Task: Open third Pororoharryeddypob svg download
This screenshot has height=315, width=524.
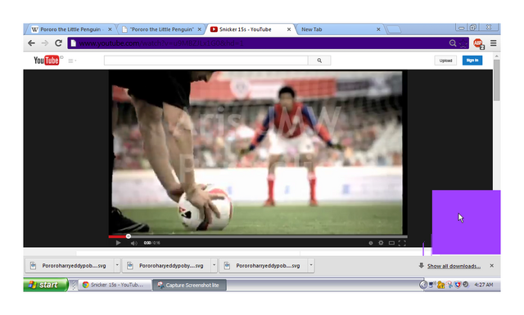Action: 264,266
